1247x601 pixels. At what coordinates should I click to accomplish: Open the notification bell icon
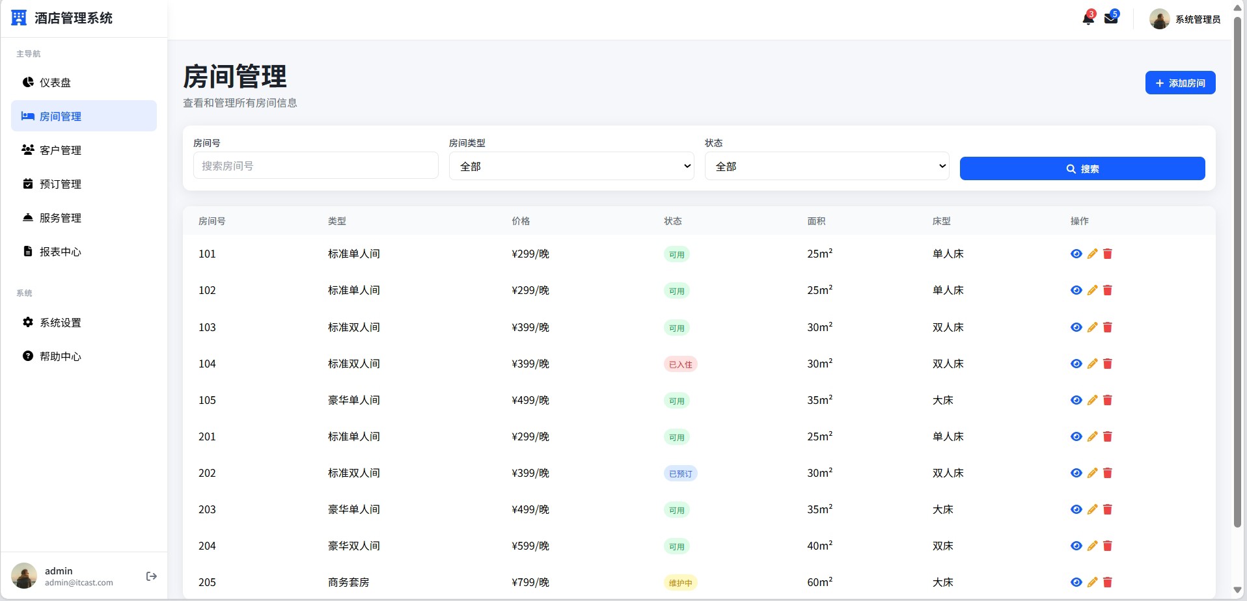click(1088, 19)
